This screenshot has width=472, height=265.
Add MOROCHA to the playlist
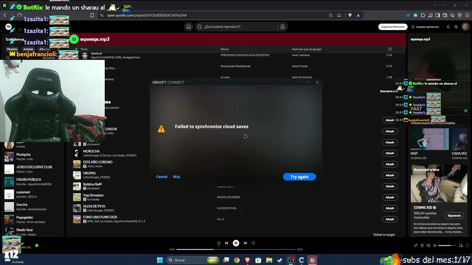coord(390,153)
